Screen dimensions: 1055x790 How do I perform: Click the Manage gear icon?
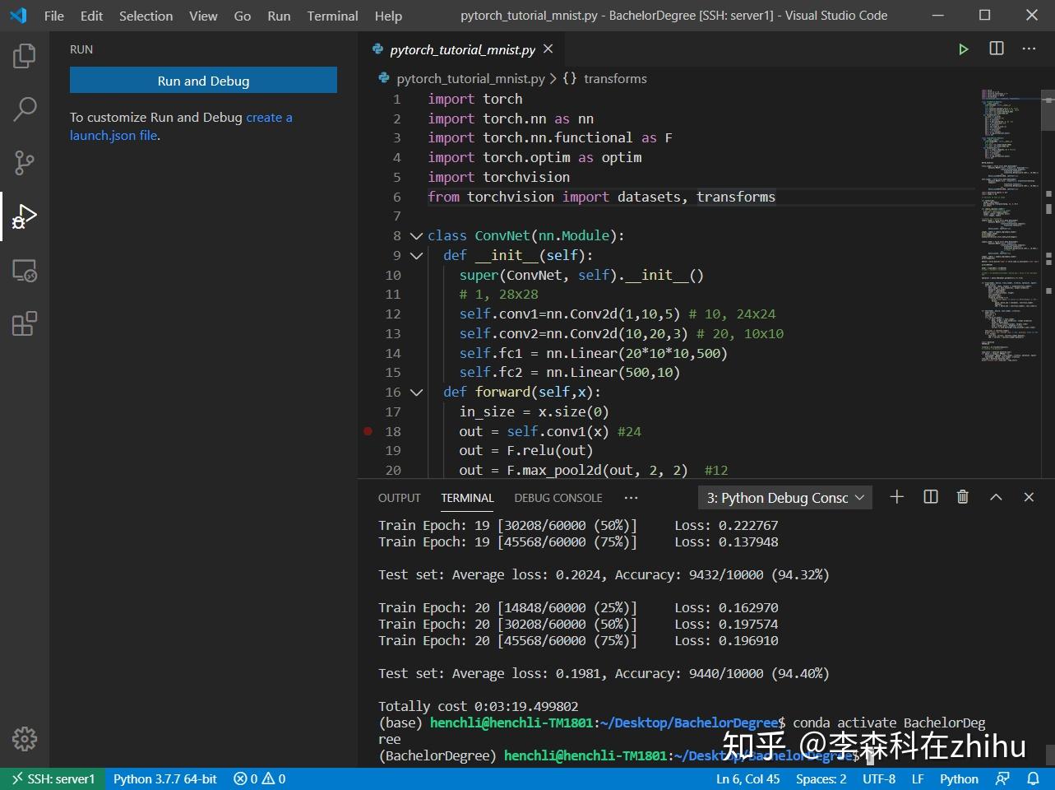24,738
